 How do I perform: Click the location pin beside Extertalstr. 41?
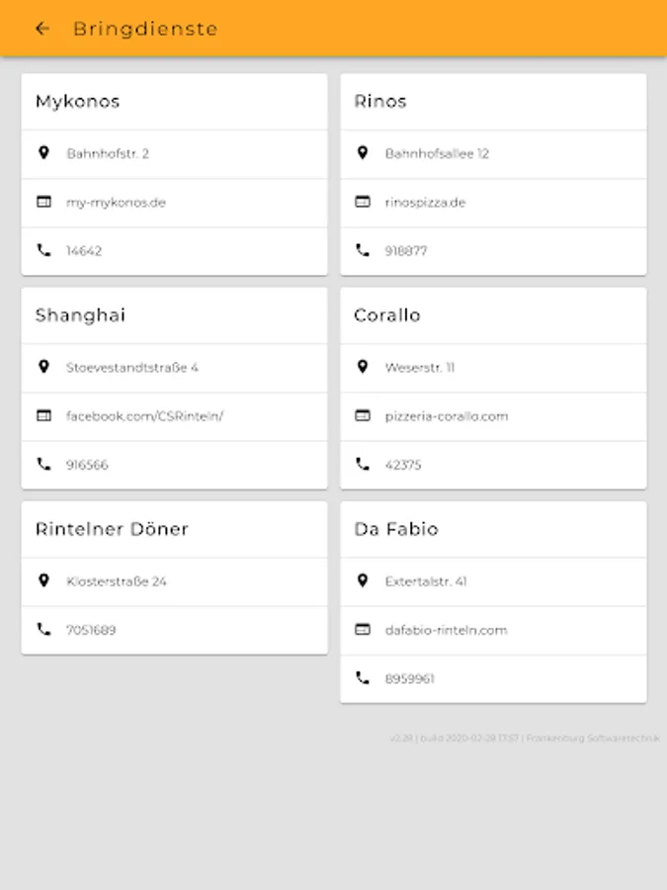363,581
